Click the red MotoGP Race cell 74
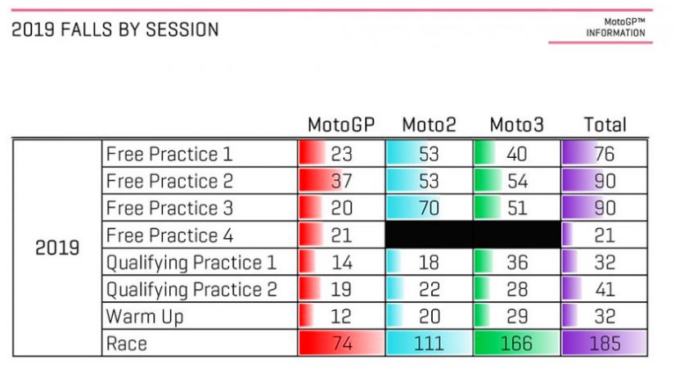675x383 pixels. coord(341,344)
